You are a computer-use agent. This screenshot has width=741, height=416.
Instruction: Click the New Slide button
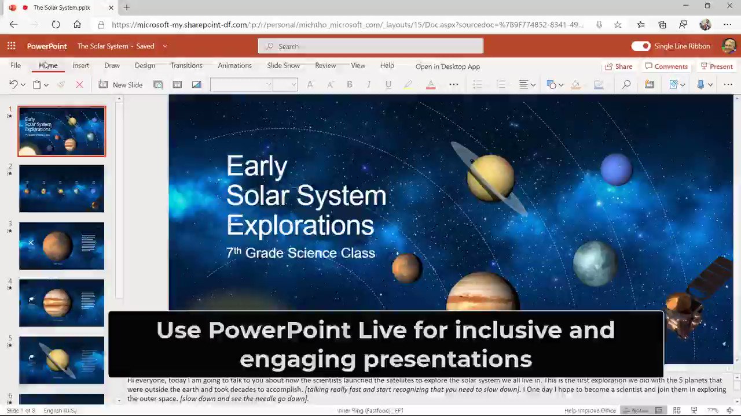(120, 84)
